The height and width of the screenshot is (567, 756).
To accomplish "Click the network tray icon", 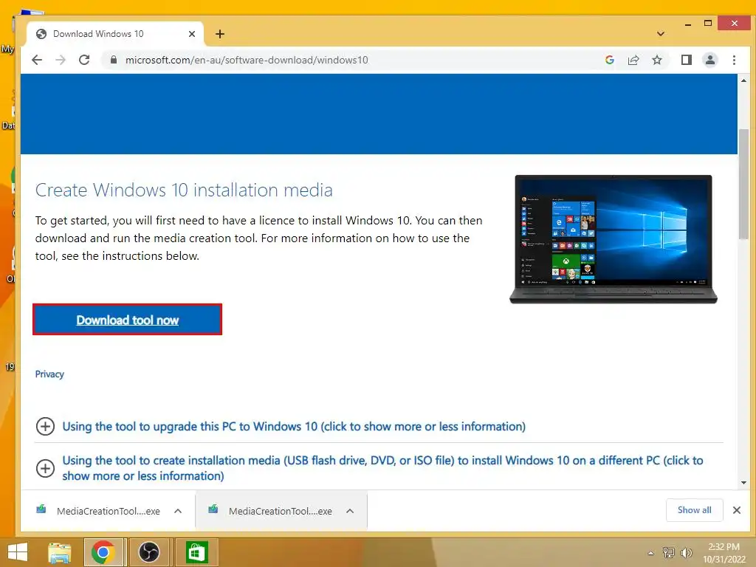I will click(x=669, y=552).
